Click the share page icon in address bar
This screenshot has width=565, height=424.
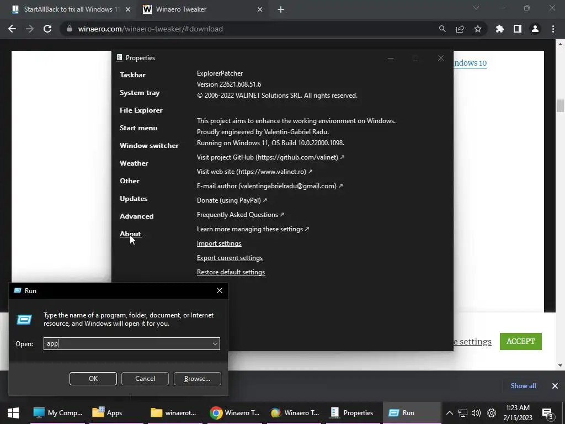point(460,29)
